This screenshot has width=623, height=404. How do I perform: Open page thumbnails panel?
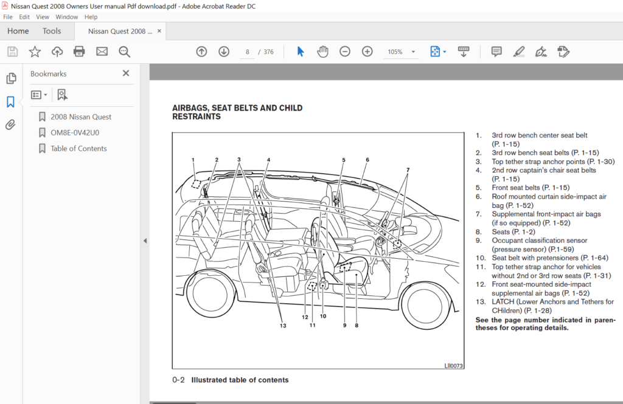click(x=11, y=78)
